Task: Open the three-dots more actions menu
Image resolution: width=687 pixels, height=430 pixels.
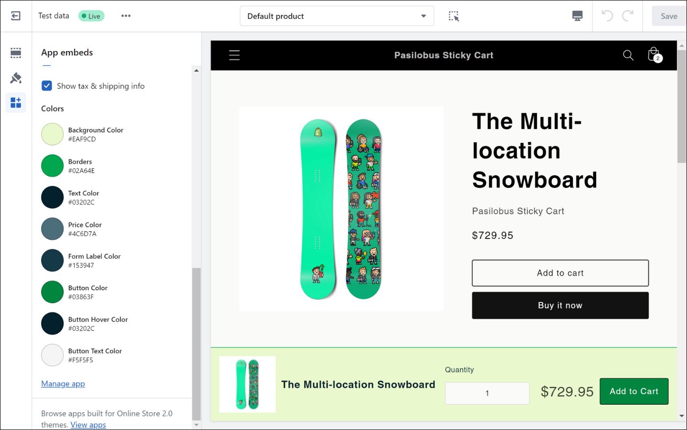Action: (126, 16)
